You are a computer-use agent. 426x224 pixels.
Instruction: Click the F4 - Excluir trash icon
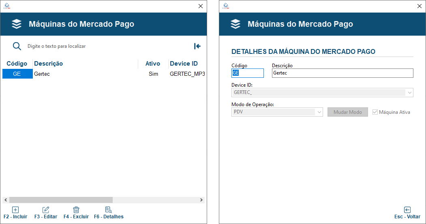pyautogui.click(x=76, y=209)
